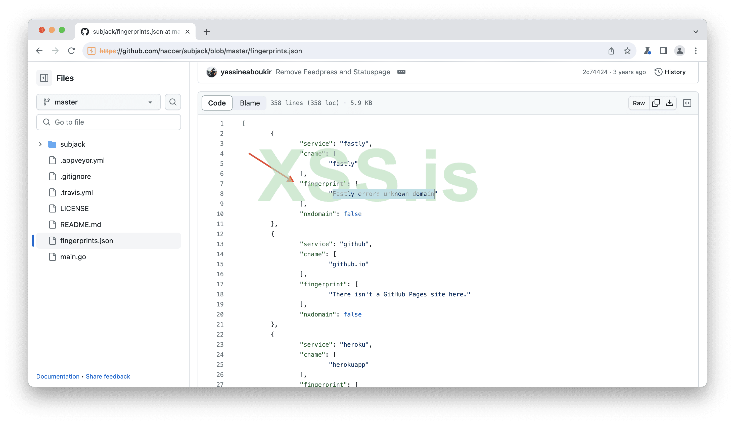Screen dimensions: 735x424
Task: Select the Code view tab
Action: (217, 103)
